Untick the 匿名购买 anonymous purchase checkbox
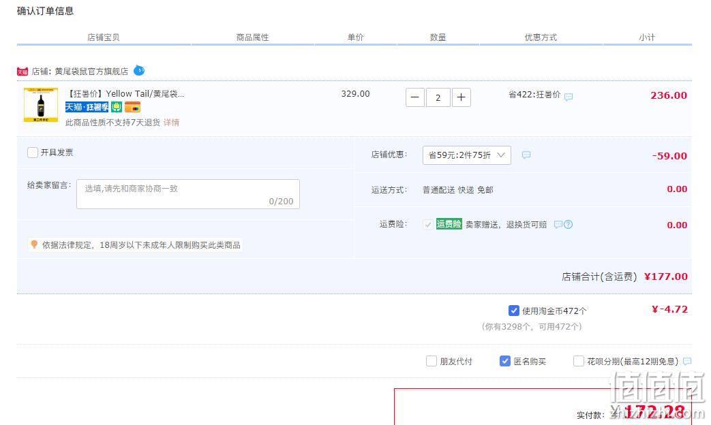 504,361
